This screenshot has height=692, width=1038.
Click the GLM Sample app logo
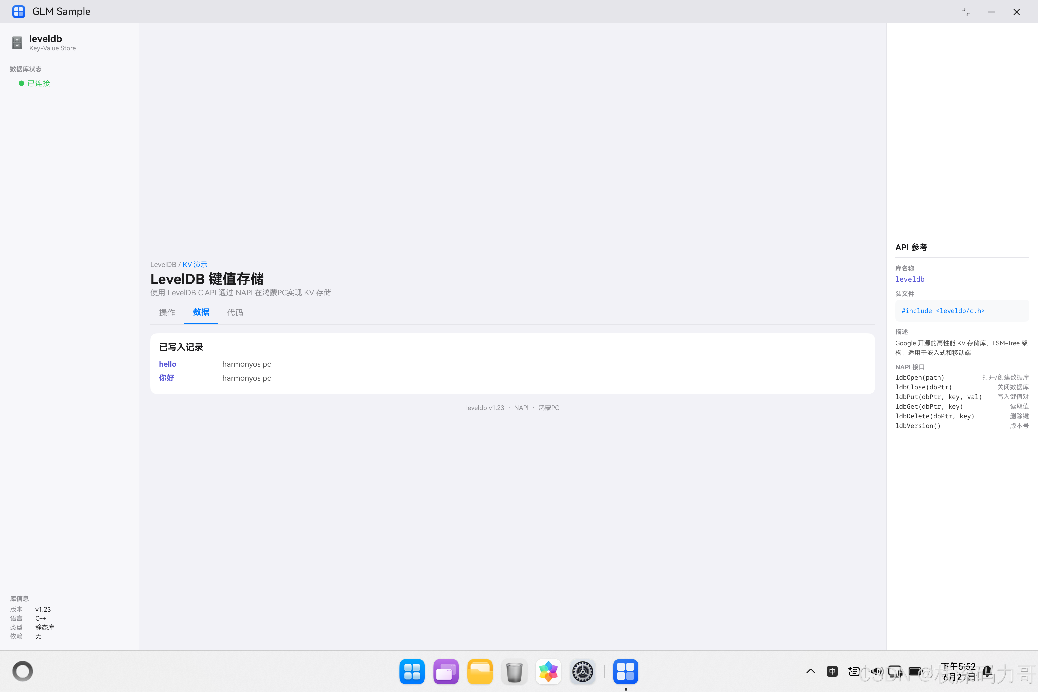pos(19,11)
